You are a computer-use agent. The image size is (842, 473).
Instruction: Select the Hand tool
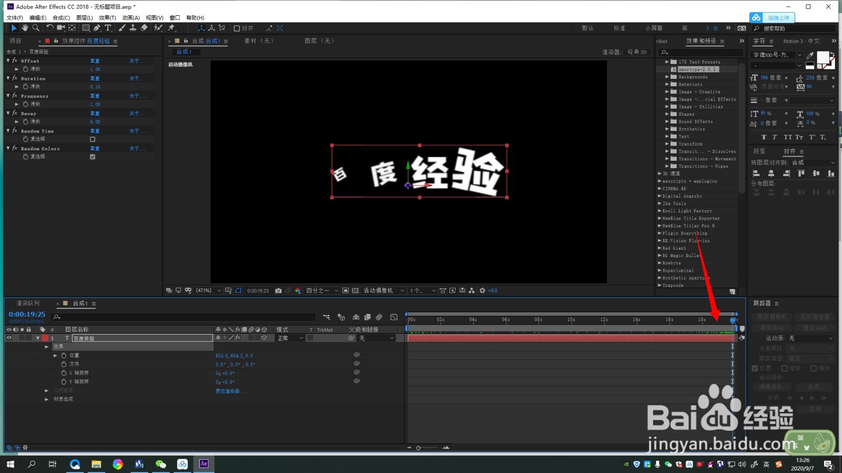pos(25,28)
